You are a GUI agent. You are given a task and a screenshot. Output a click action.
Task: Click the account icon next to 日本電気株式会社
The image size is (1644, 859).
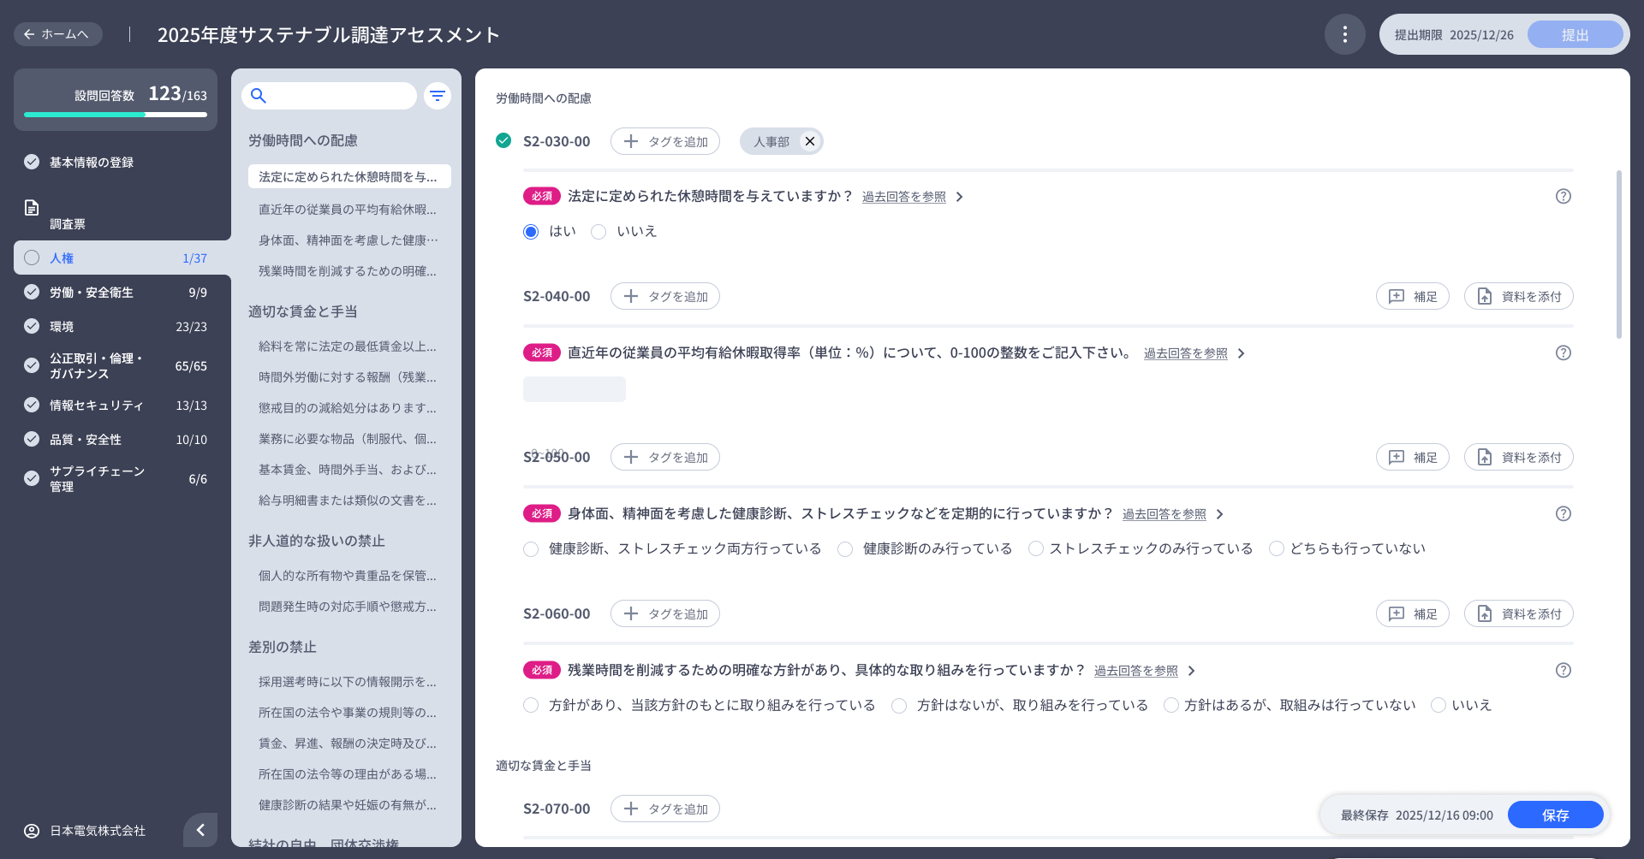33,830
